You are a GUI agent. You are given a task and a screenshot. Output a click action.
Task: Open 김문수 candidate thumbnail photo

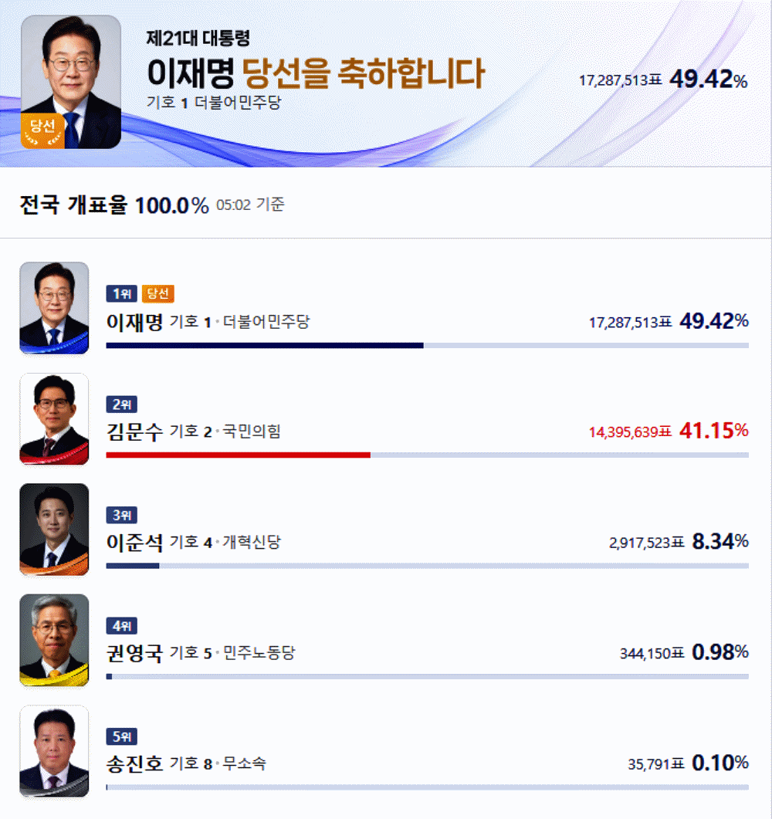54,419
